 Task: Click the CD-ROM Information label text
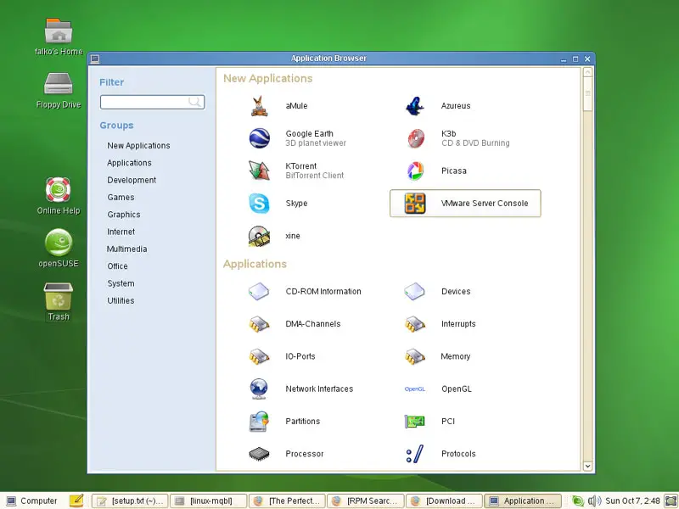click(x=323, y=292)
